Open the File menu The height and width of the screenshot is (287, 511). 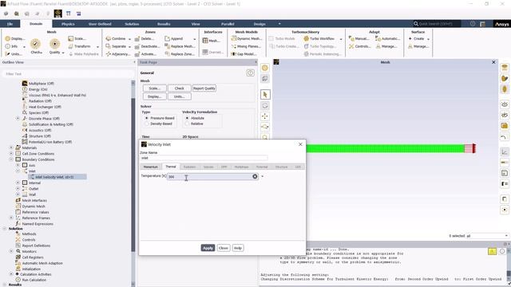tap(10, 24)
